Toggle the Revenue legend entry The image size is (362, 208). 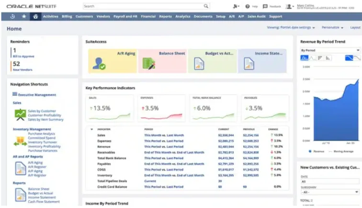coord(317,151)
